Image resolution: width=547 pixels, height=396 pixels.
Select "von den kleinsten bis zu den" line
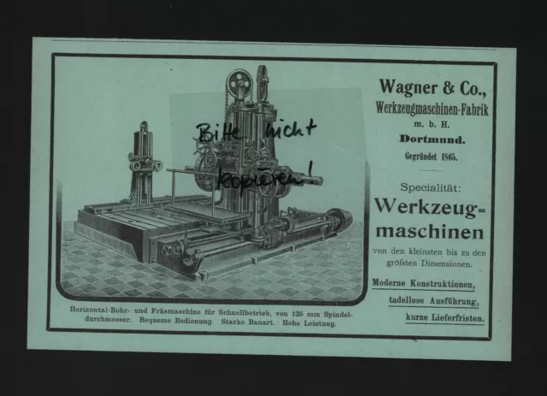coord(429,251)
